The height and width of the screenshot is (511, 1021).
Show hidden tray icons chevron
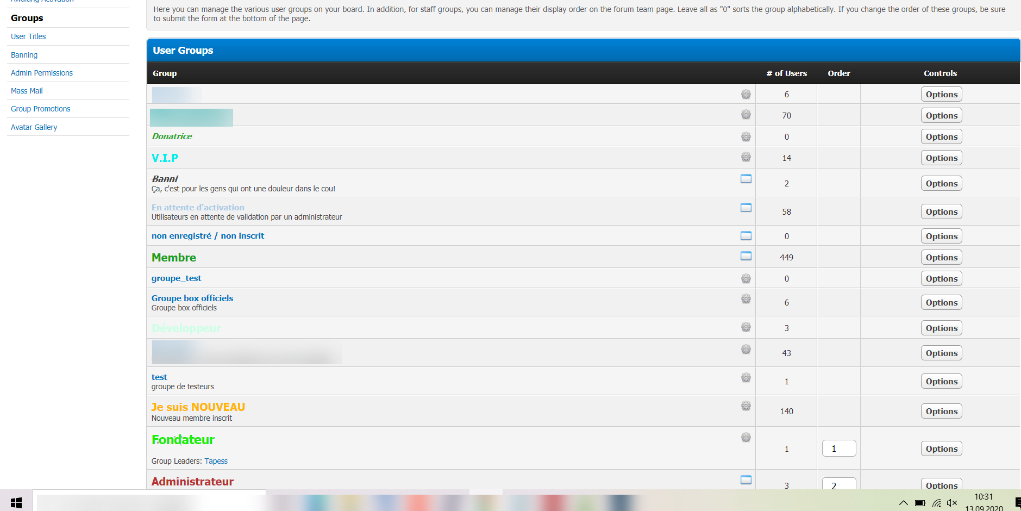[903, 503]
